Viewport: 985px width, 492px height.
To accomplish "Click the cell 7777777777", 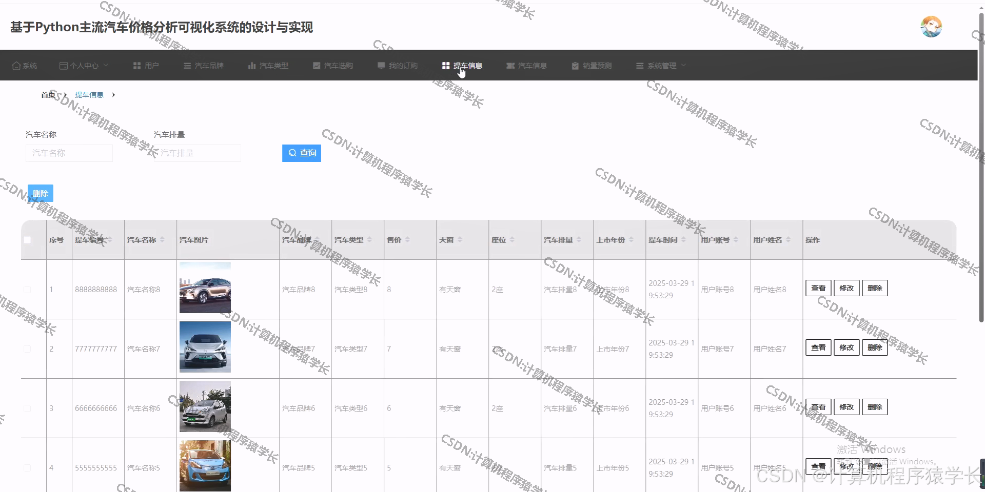I will click(x=96, y=349).
